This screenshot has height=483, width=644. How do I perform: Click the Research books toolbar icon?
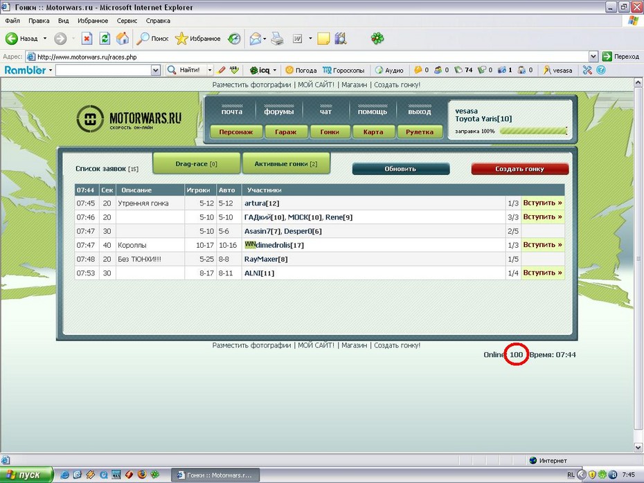(341, 39)
